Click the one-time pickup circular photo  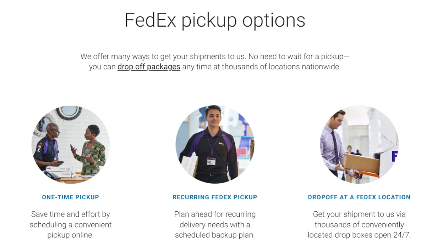click(71, 144)
